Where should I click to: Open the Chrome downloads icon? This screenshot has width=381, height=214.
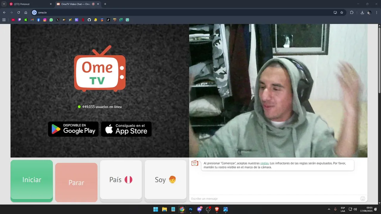362,12
